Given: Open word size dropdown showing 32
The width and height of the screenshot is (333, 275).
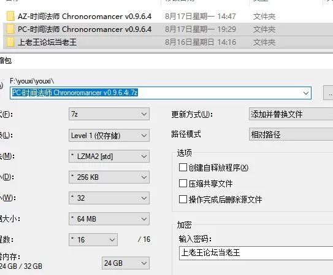Looking at the screenshot, I should (x=109, y=198).
